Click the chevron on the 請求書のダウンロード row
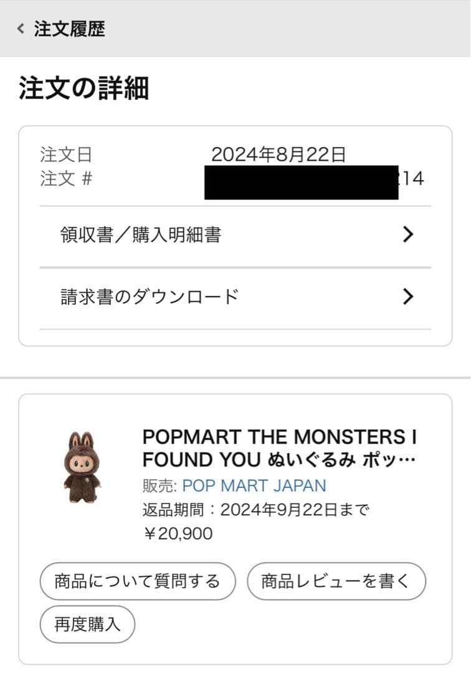This screenshot has width=471, height=673. coord(408,297)
